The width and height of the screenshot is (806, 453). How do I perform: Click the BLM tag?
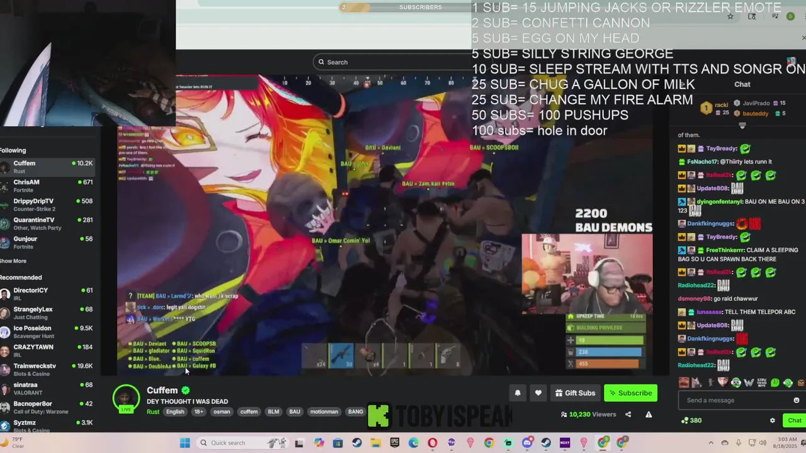[x=273, y=412]
